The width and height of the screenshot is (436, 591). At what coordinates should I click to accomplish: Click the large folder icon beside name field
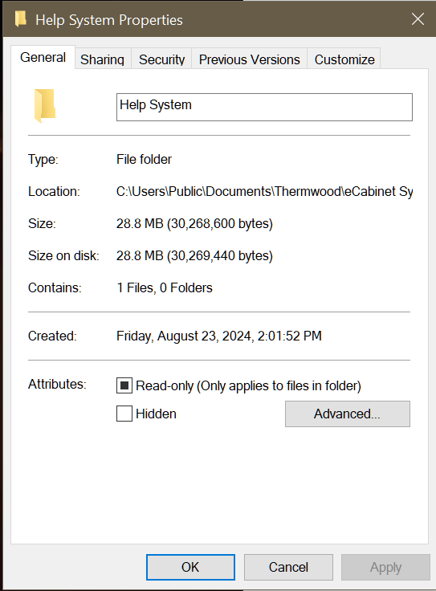click(45, 106)
